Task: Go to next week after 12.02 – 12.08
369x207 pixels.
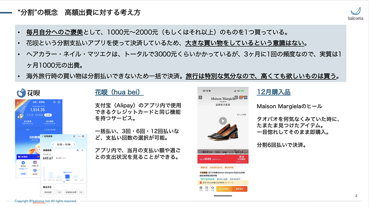Action: tap(74, 144)
